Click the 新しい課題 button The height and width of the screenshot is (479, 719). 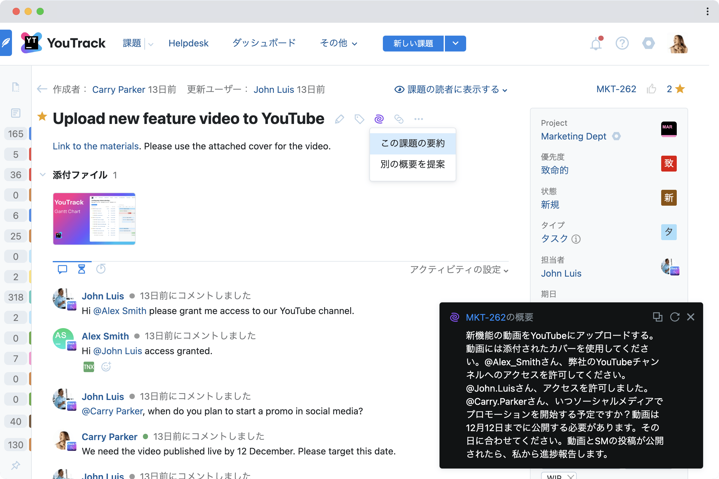(x=413, y=43)
